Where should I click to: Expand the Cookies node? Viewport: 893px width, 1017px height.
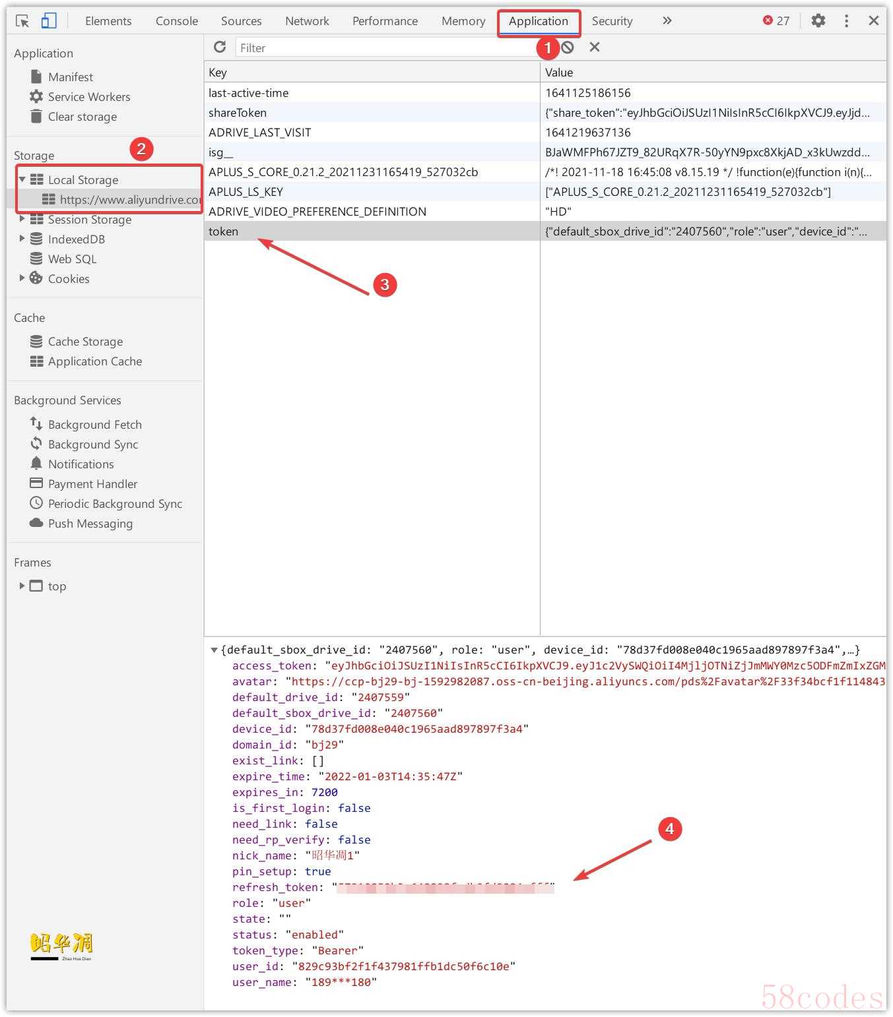pos(22,278)
